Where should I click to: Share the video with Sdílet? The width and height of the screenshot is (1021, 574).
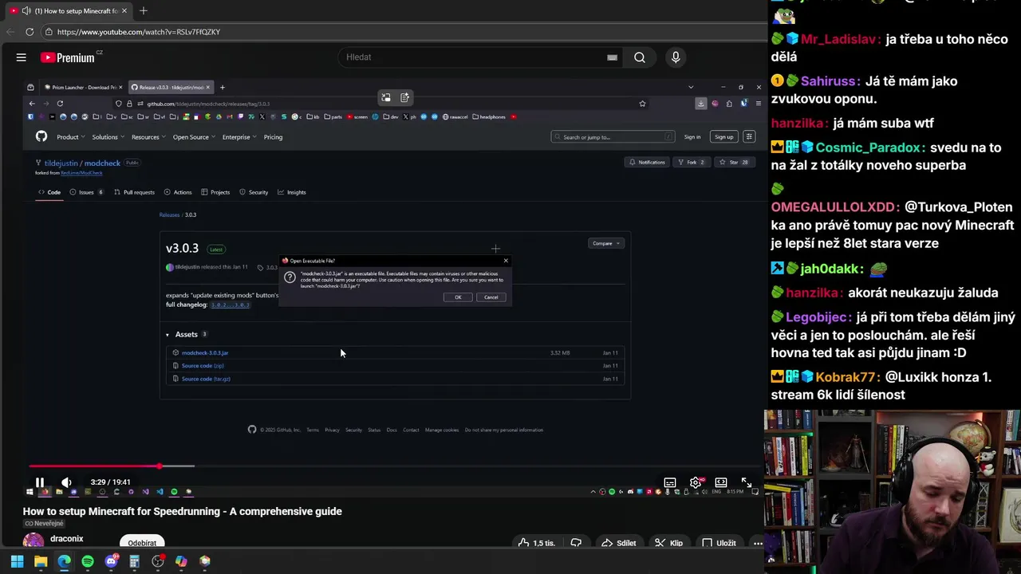(x=619, y=543)
